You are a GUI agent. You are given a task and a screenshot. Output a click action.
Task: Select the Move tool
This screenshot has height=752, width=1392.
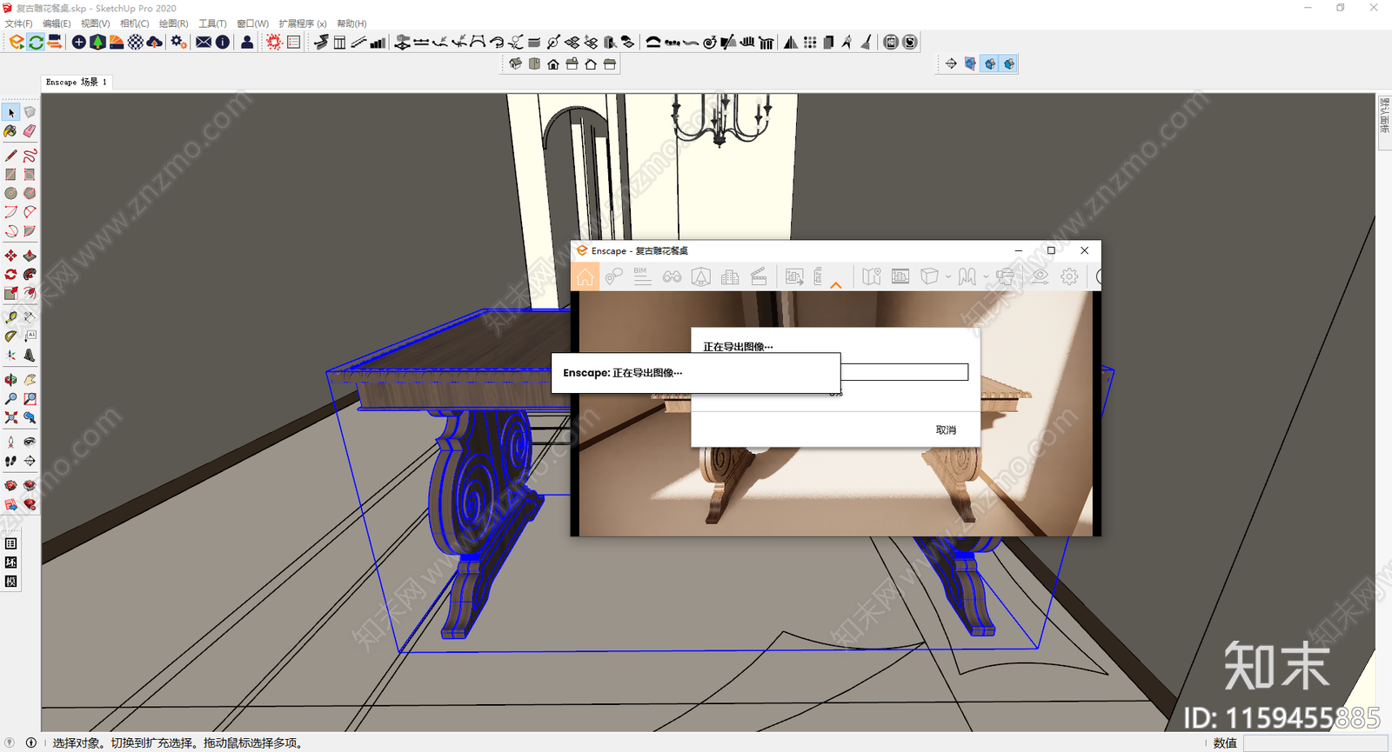pyautogui.click(x=10, y=256)
